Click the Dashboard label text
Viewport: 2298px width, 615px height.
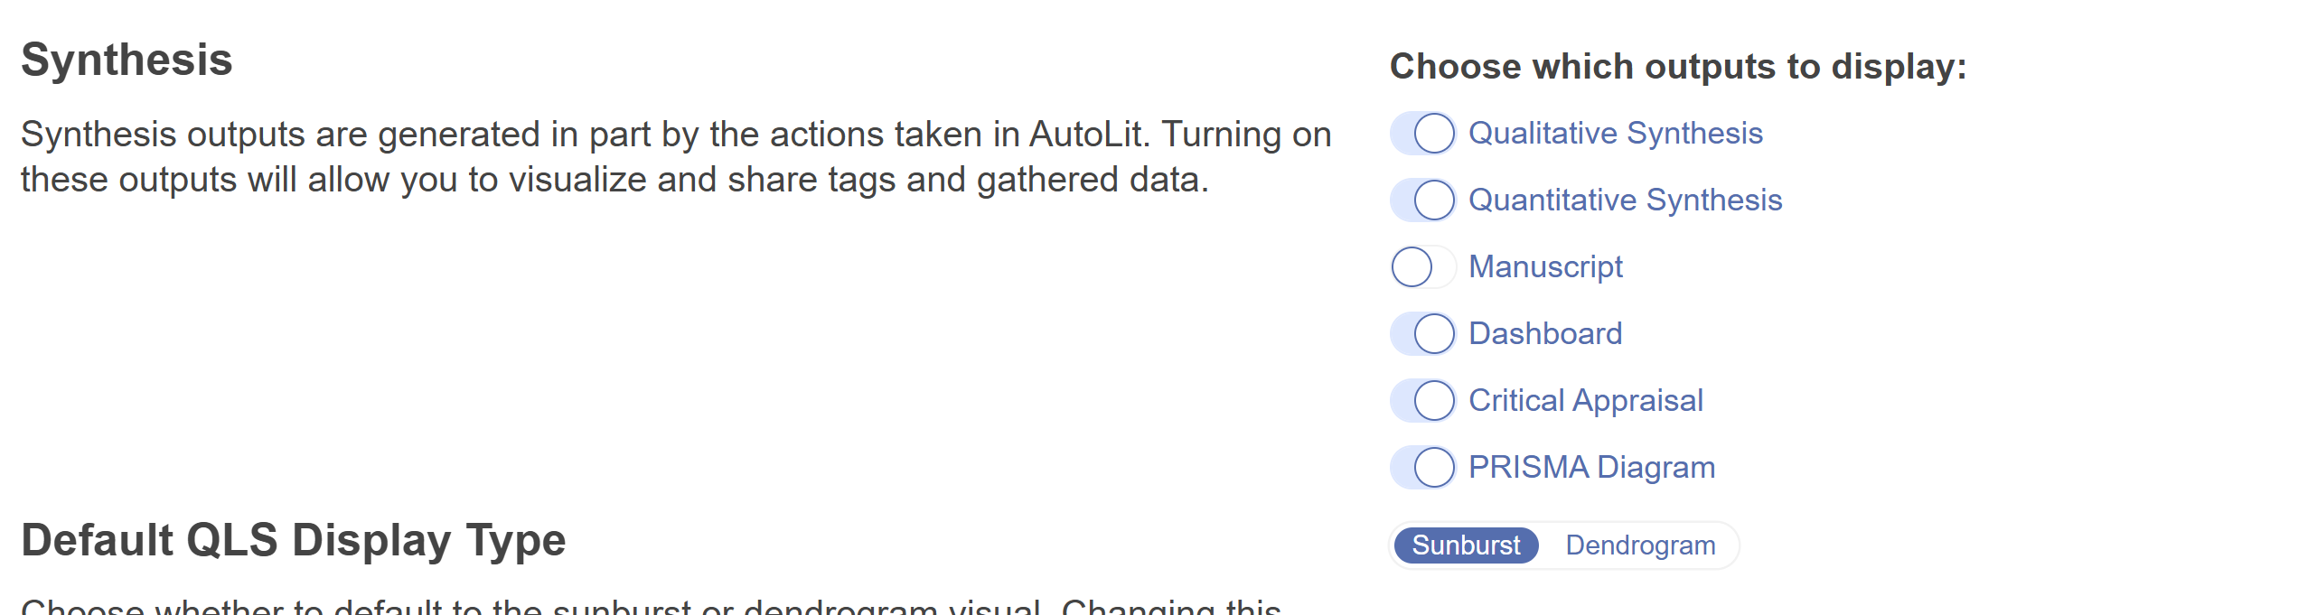click(x=1545, y=334)
